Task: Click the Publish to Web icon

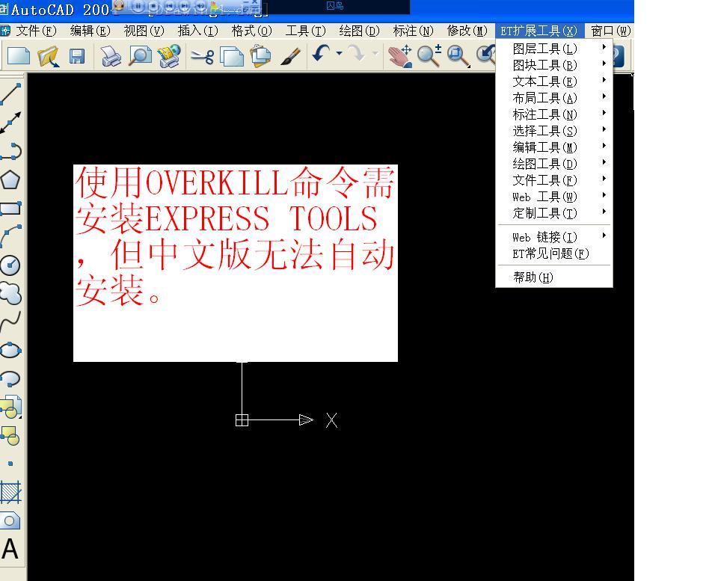Action: click(169, 56)
